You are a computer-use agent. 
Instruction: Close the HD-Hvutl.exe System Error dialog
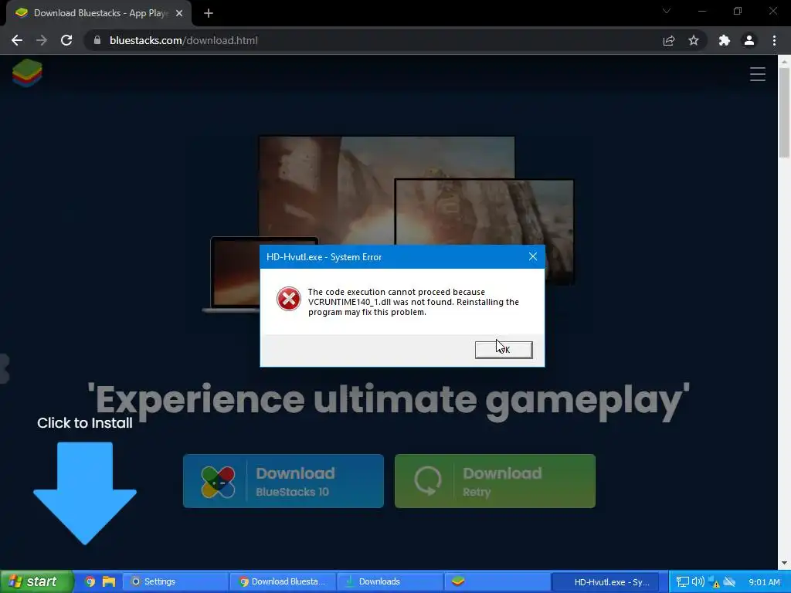pyautogui.click(x=533, y=256)
